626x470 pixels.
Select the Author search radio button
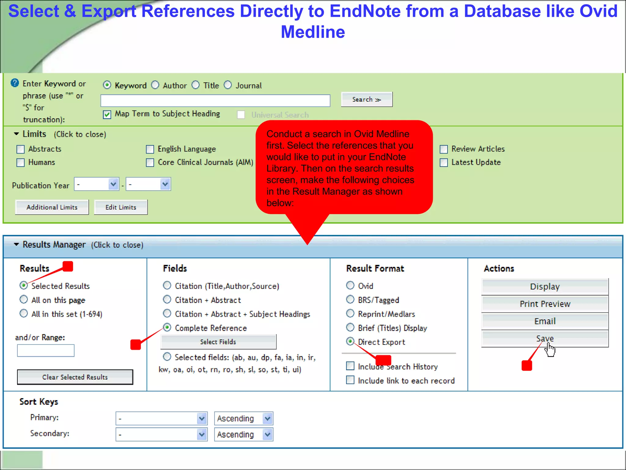coord(155,85)
